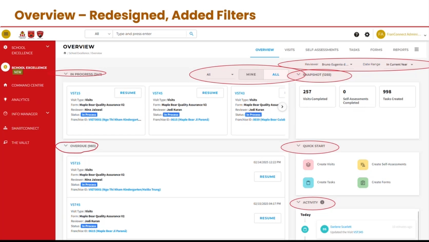Click the Command Centre home icon
Image resolution: width=429 pixels, height=242 pixels.
click(x=5, y=85)
